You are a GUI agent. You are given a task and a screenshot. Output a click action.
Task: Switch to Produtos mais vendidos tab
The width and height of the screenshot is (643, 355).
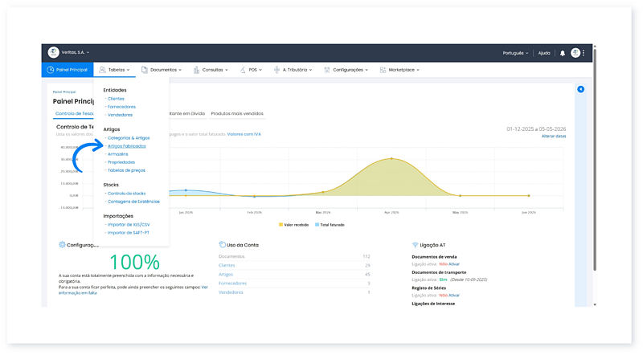(237, 113)
